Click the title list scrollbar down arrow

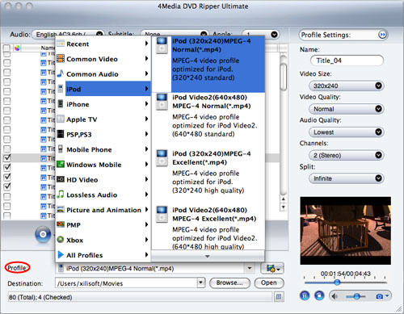(283, 207)
